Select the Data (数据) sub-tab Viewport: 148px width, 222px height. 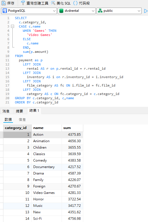coord(8,119)
